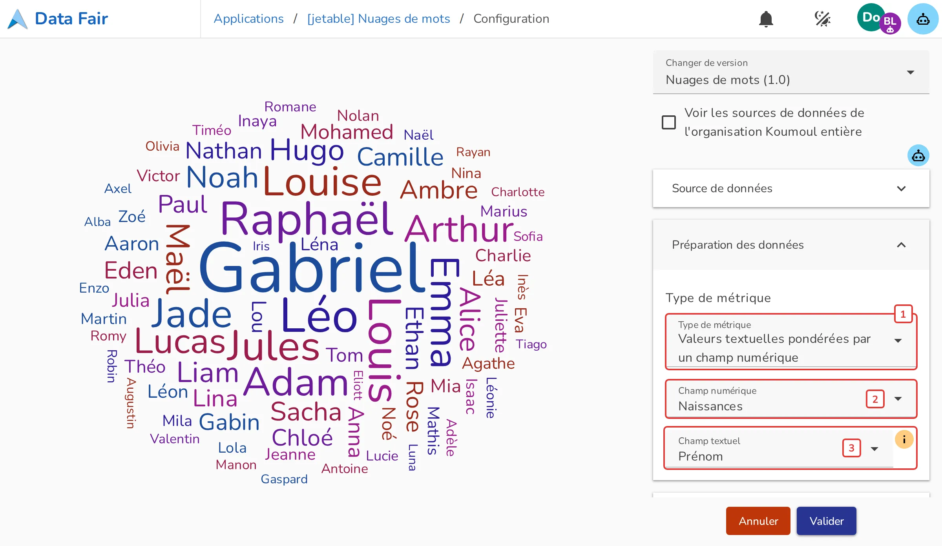Viewport: 942px width, 546px height.
Task: Go to Applications breadcrumb
Action: click(x=248, y=19)
